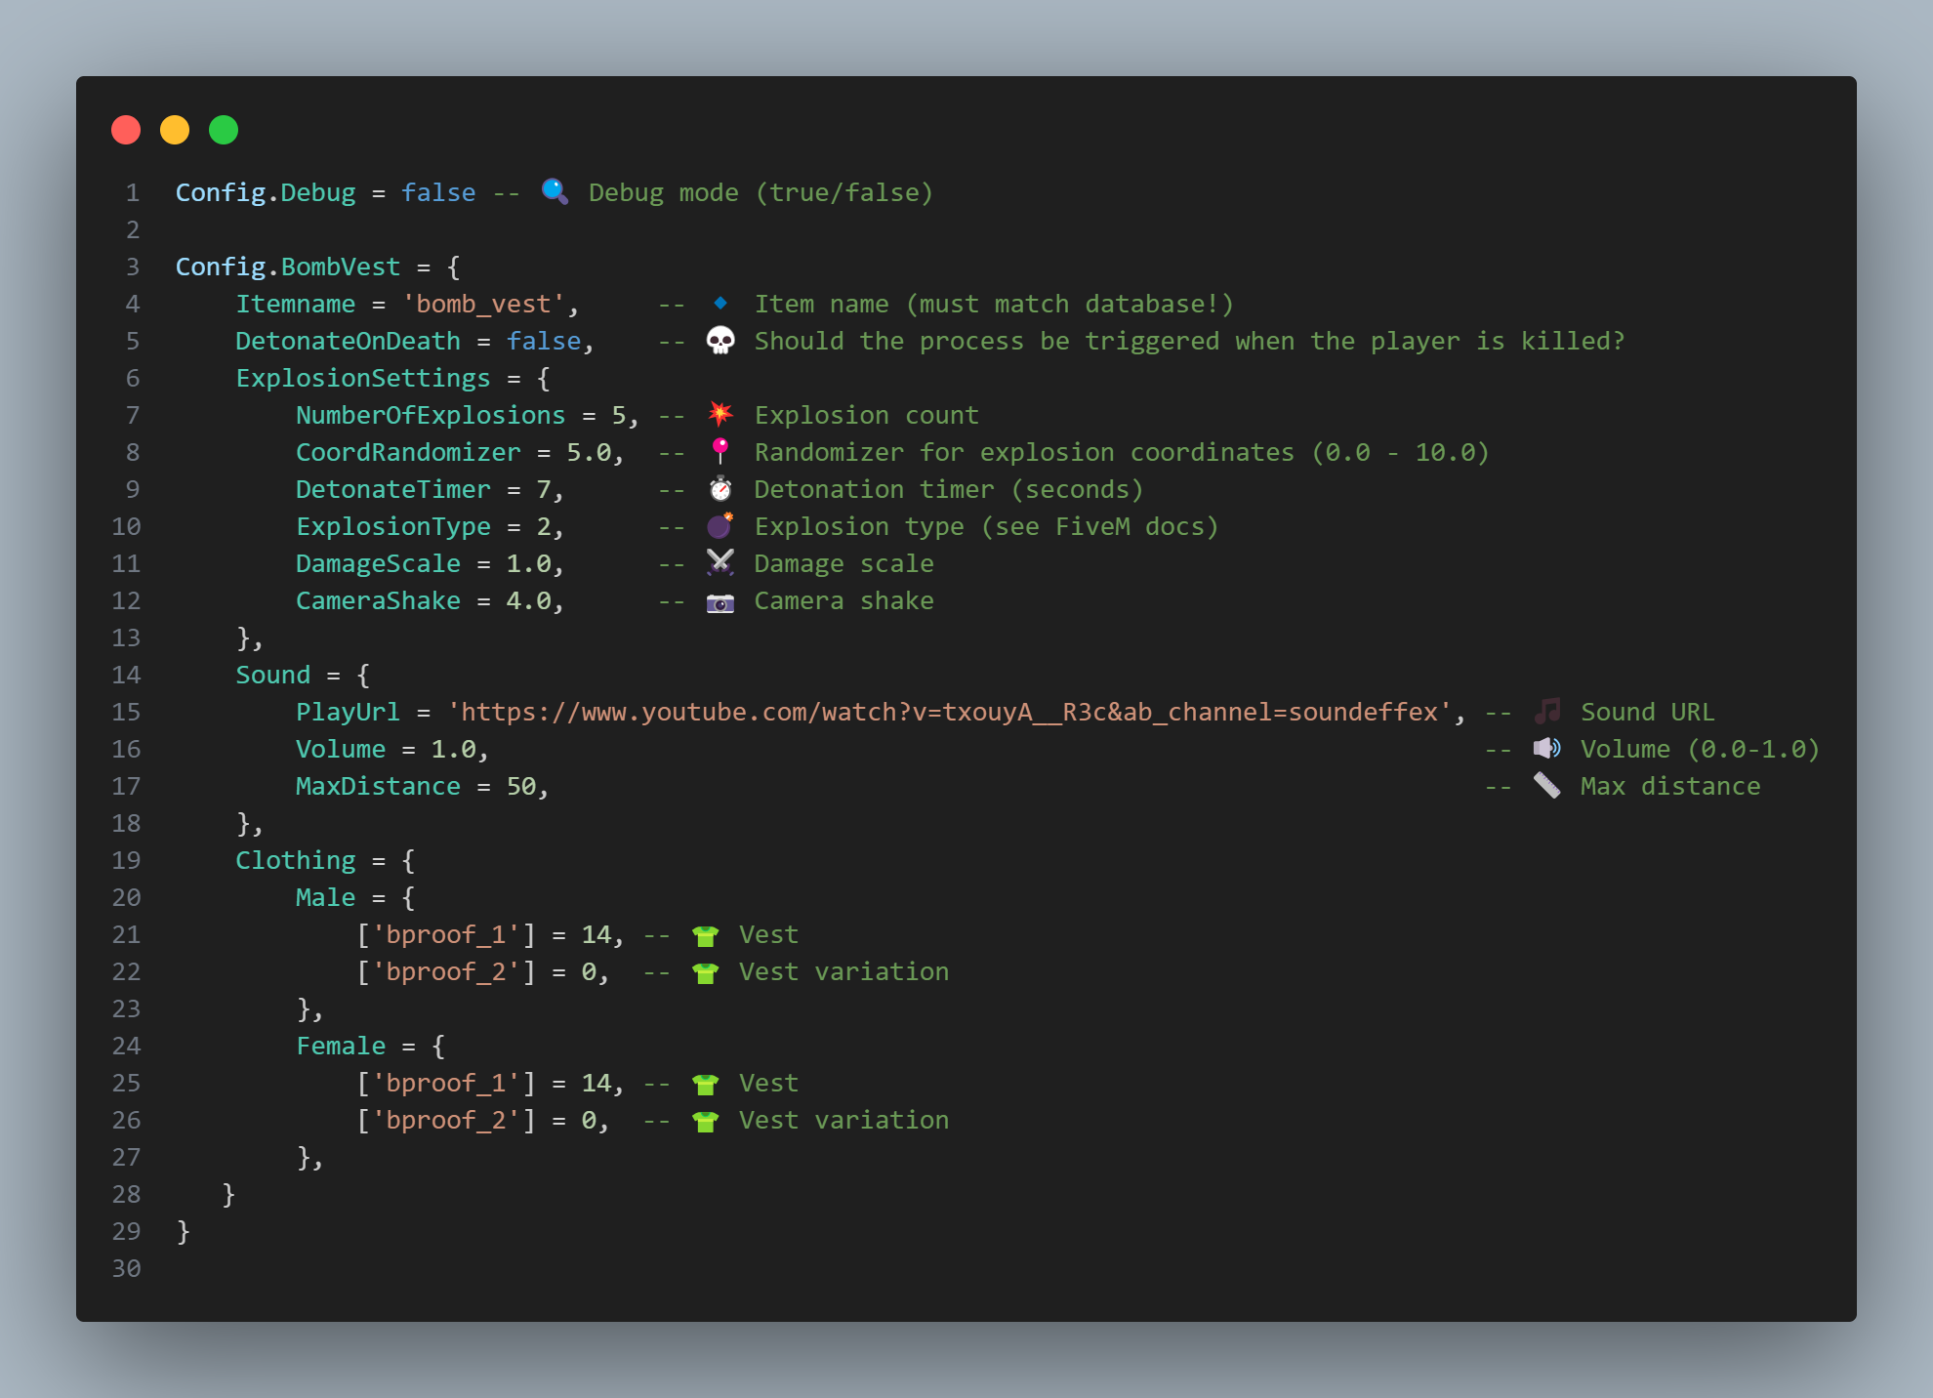
Task: Click the bomb emoji beside ExplosionType
Action: 720,525
